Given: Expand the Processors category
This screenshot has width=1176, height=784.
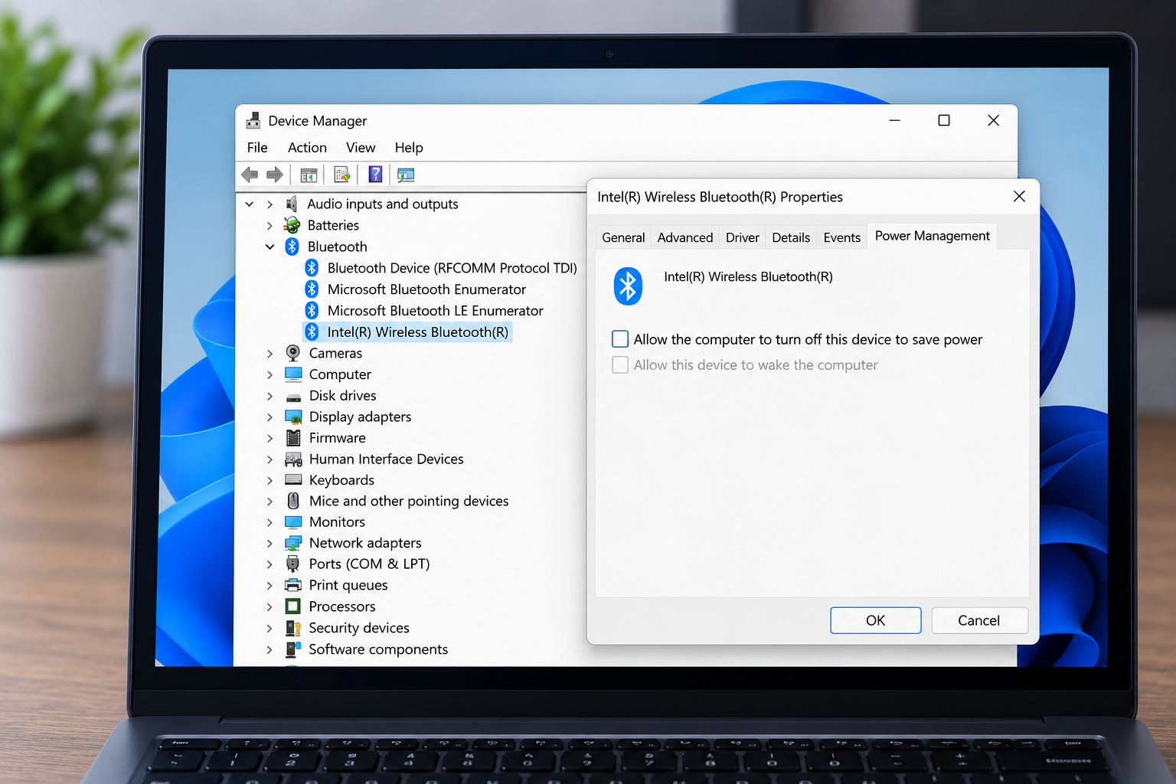Looking at the screenshot, I should [269, 606].
